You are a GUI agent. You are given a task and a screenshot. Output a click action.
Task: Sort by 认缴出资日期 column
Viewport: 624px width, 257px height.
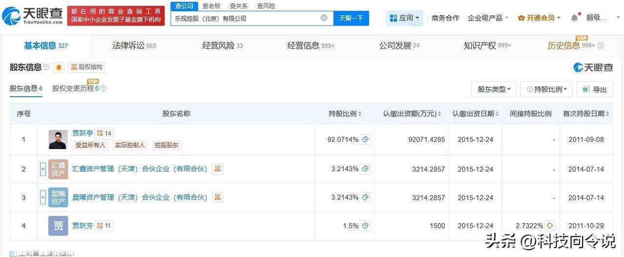497,114
